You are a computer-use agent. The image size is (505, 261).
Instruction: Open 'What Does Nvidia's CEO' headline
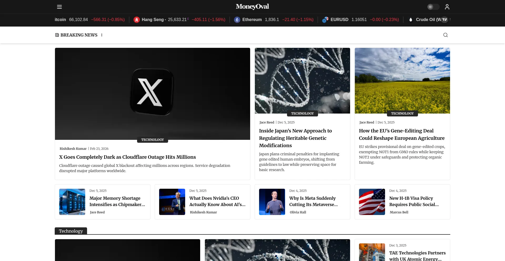click(217, 201)
